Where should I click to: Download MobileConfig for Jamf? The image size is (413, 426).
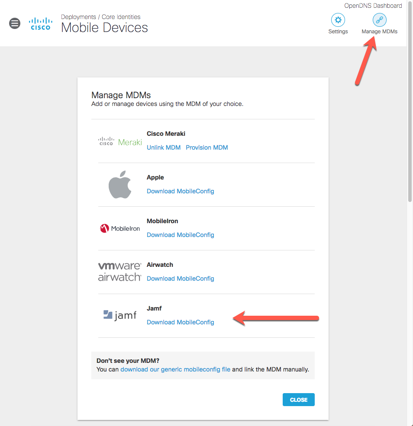pos(180,322)
